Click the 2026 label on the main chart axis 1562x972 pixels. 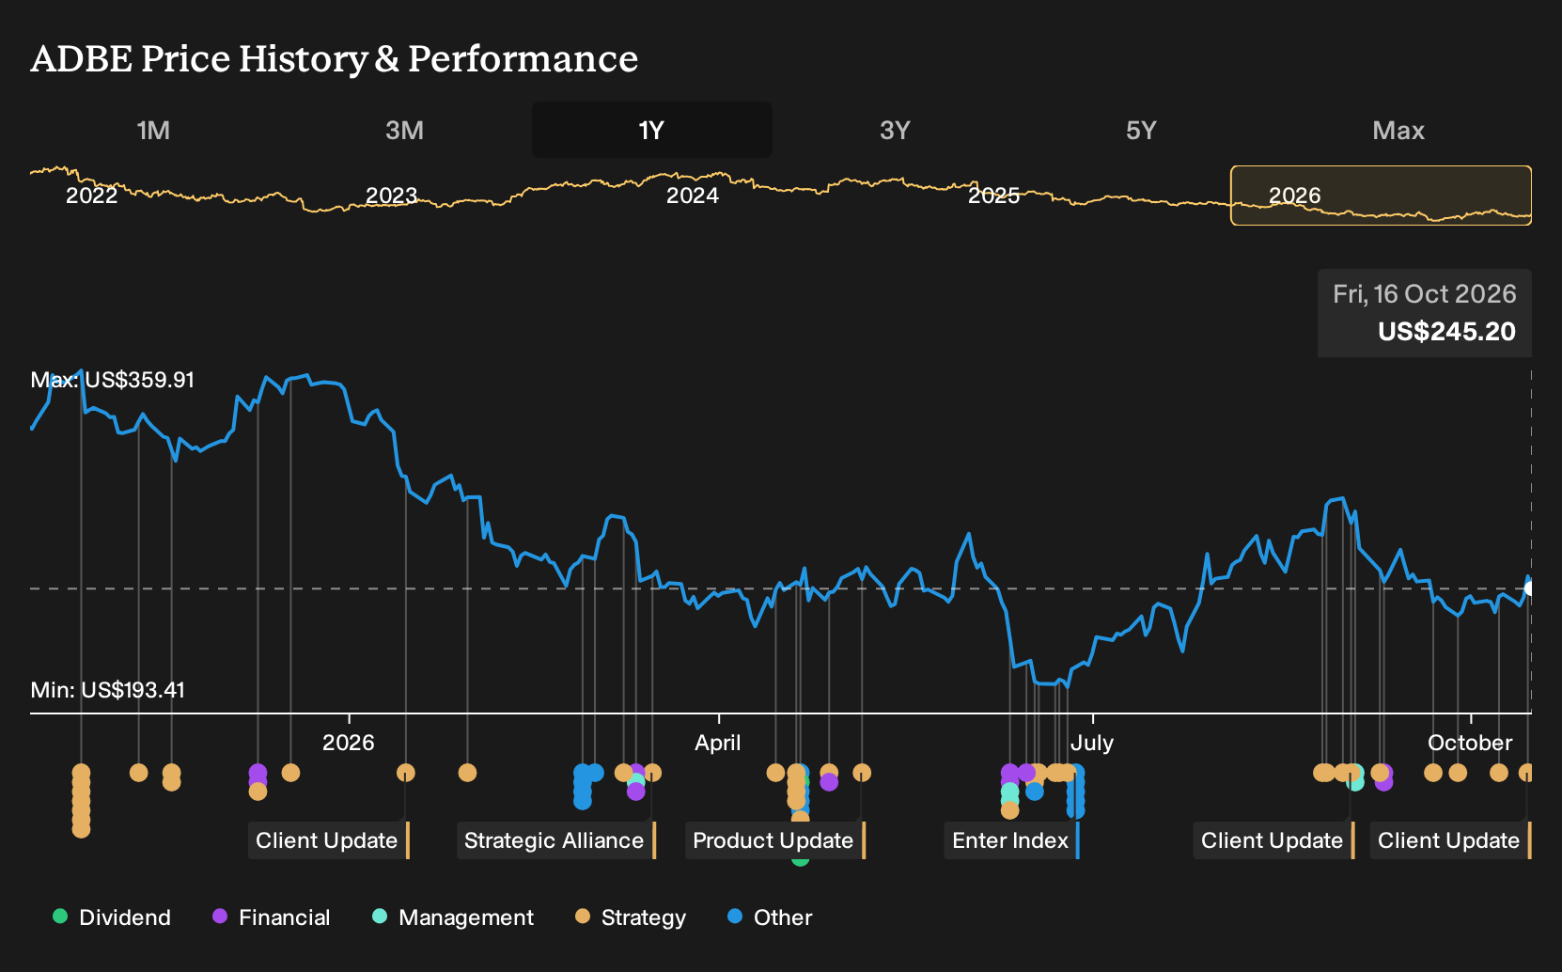point(349,743)
